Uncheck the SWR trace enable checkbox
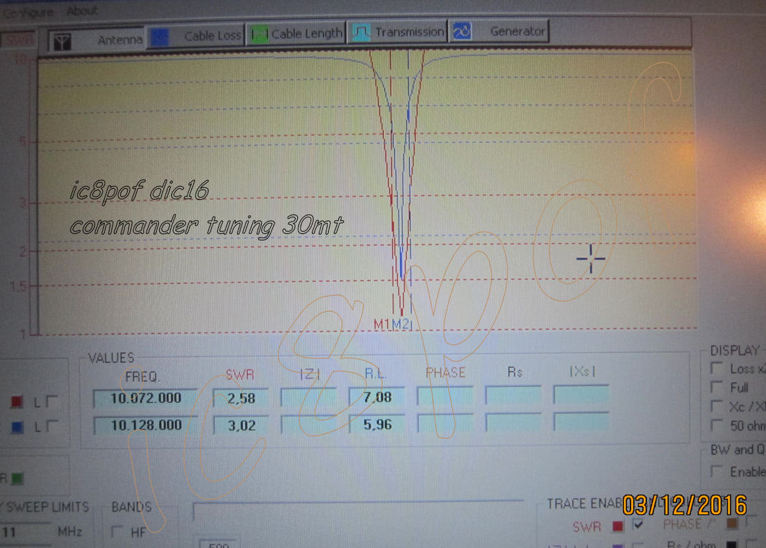Screen dimensions: 766x548 click(638, 525)
